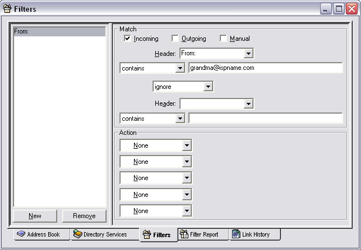Screen dimensions: 361x250
Task: Open the last Action None dropdown
Action: point(187,211)
